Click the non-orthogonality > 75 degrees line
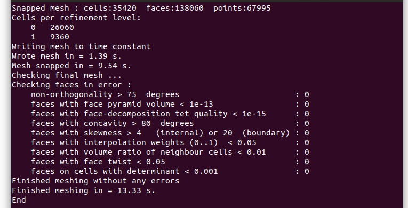Screen dimensions: 408x208 [170, 94]
